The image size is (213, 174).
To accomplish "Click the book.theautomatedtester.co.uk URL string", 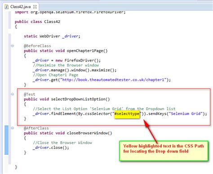I will [113, 80].
